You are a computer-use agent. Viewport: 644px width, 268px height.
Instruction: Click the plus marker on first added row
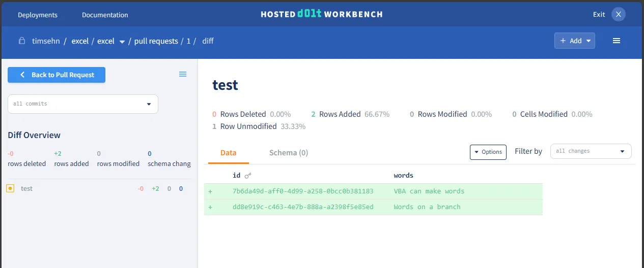[210, 191]
